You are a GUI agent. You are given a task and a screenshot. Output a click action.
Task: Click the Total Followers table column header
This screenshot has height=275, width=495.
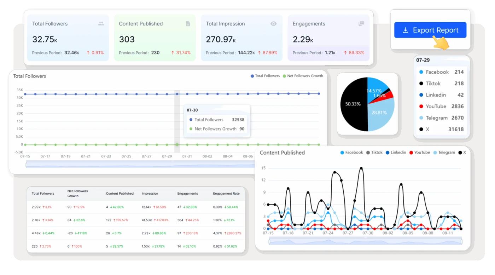43,194
